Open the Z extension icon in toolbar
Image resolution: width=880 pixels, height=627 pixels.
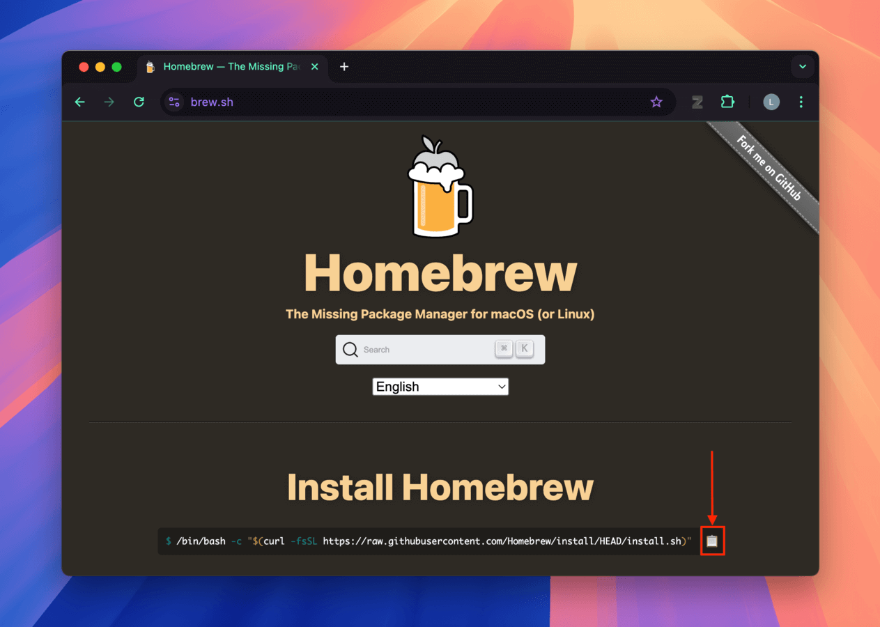coord(697,102)
